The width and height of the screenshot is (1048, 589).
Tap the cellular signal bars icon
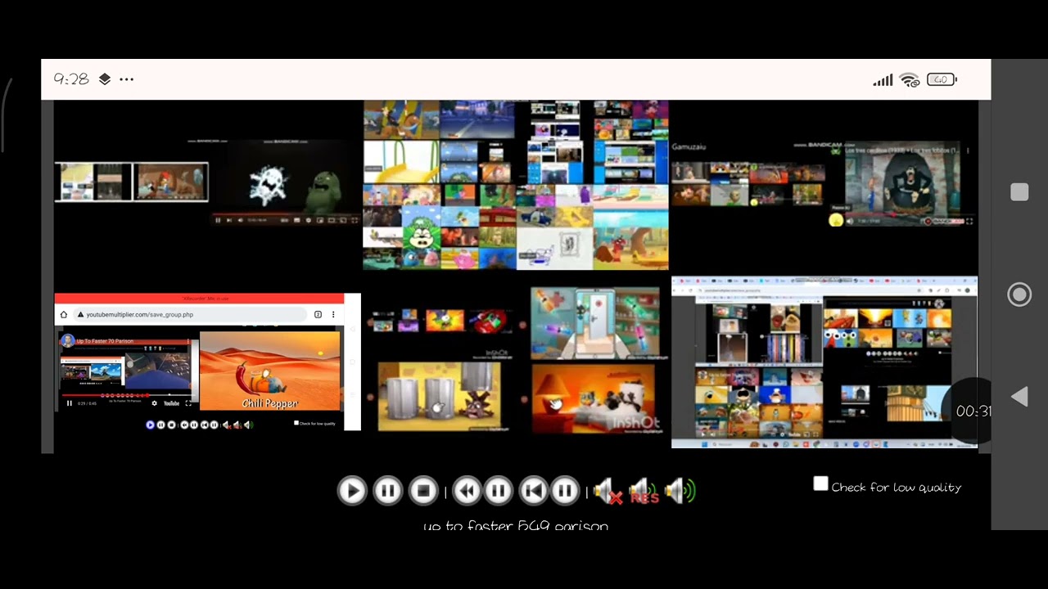883,79
